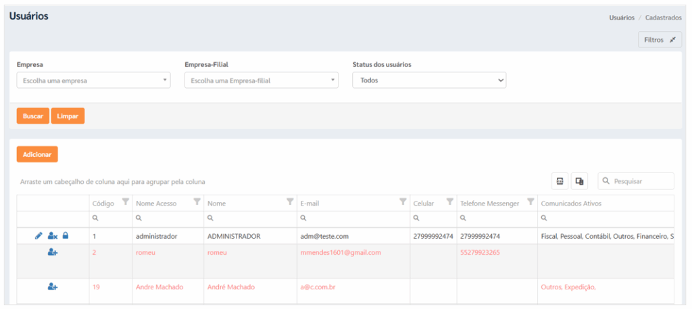Image resolution: width=692 pixels, height=309 pixels.
Task: Expand the Status dos usuários select
Action: click(429, 80)
